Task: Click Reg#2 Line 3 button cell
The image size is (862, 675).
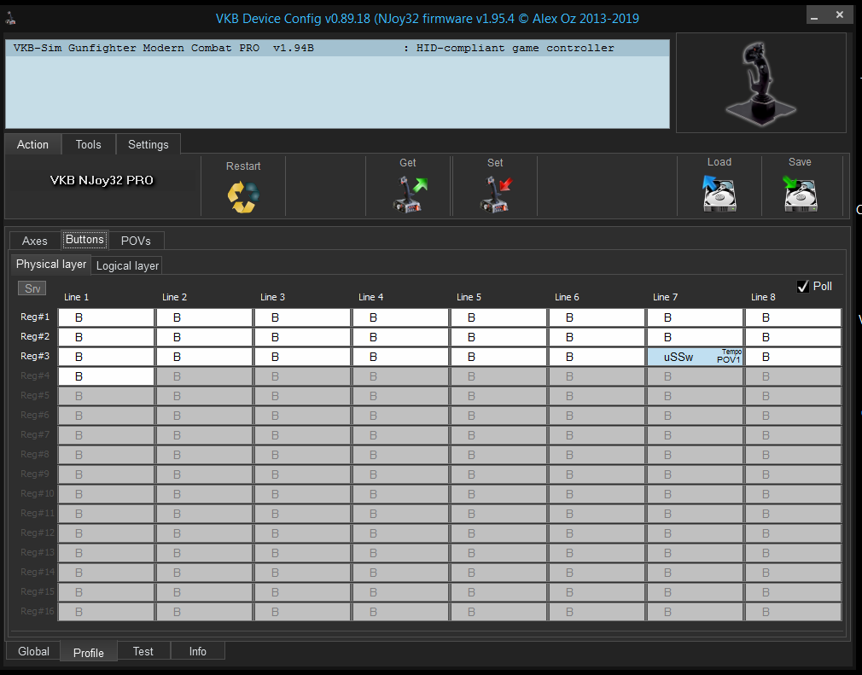Action: pyautogui.click(x=302, y=338)
